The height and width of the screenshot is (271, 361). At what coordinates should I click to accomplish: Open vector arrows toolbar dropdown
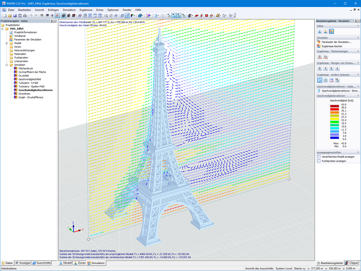[x=158, y=16]
